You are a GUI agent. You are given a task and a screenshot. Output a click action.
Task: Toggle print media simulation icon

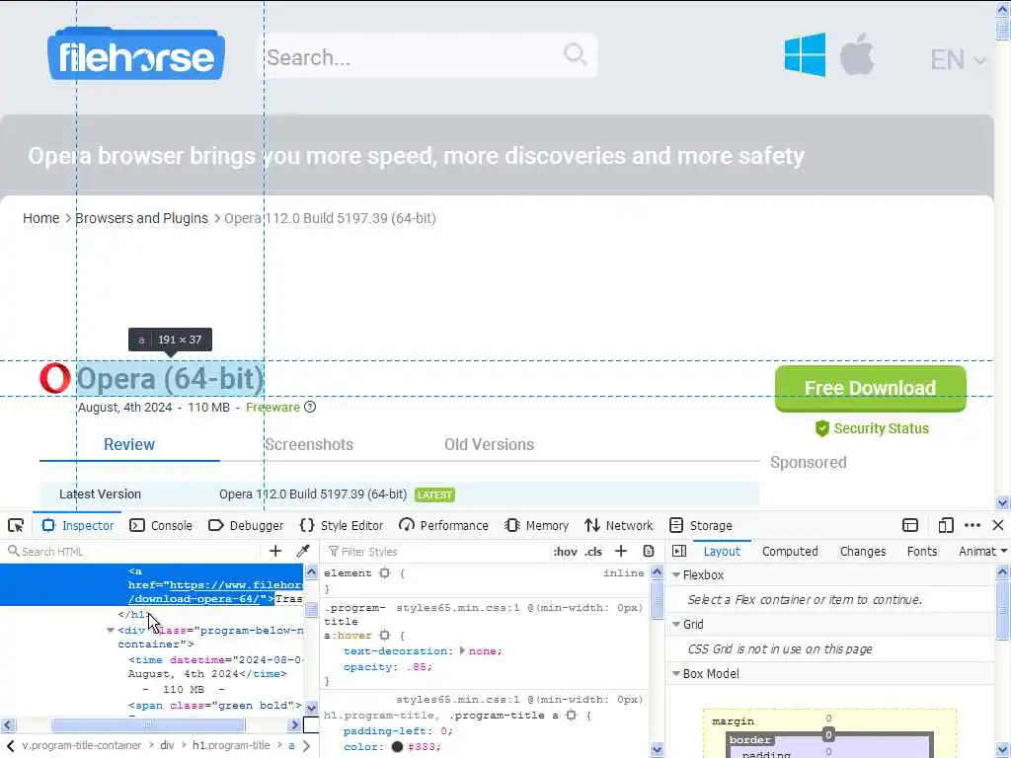click(x=649, y=551)
